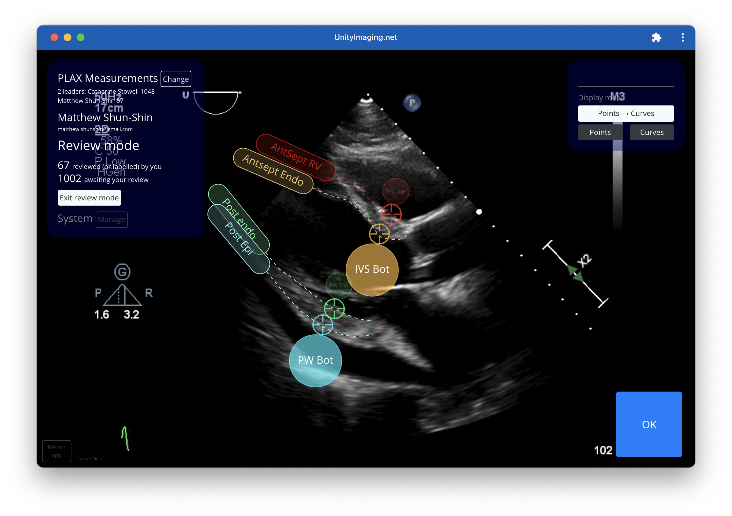Click the 67 reviewed by you count
Viewport: 732px width, 516px height.
point(109,166)
